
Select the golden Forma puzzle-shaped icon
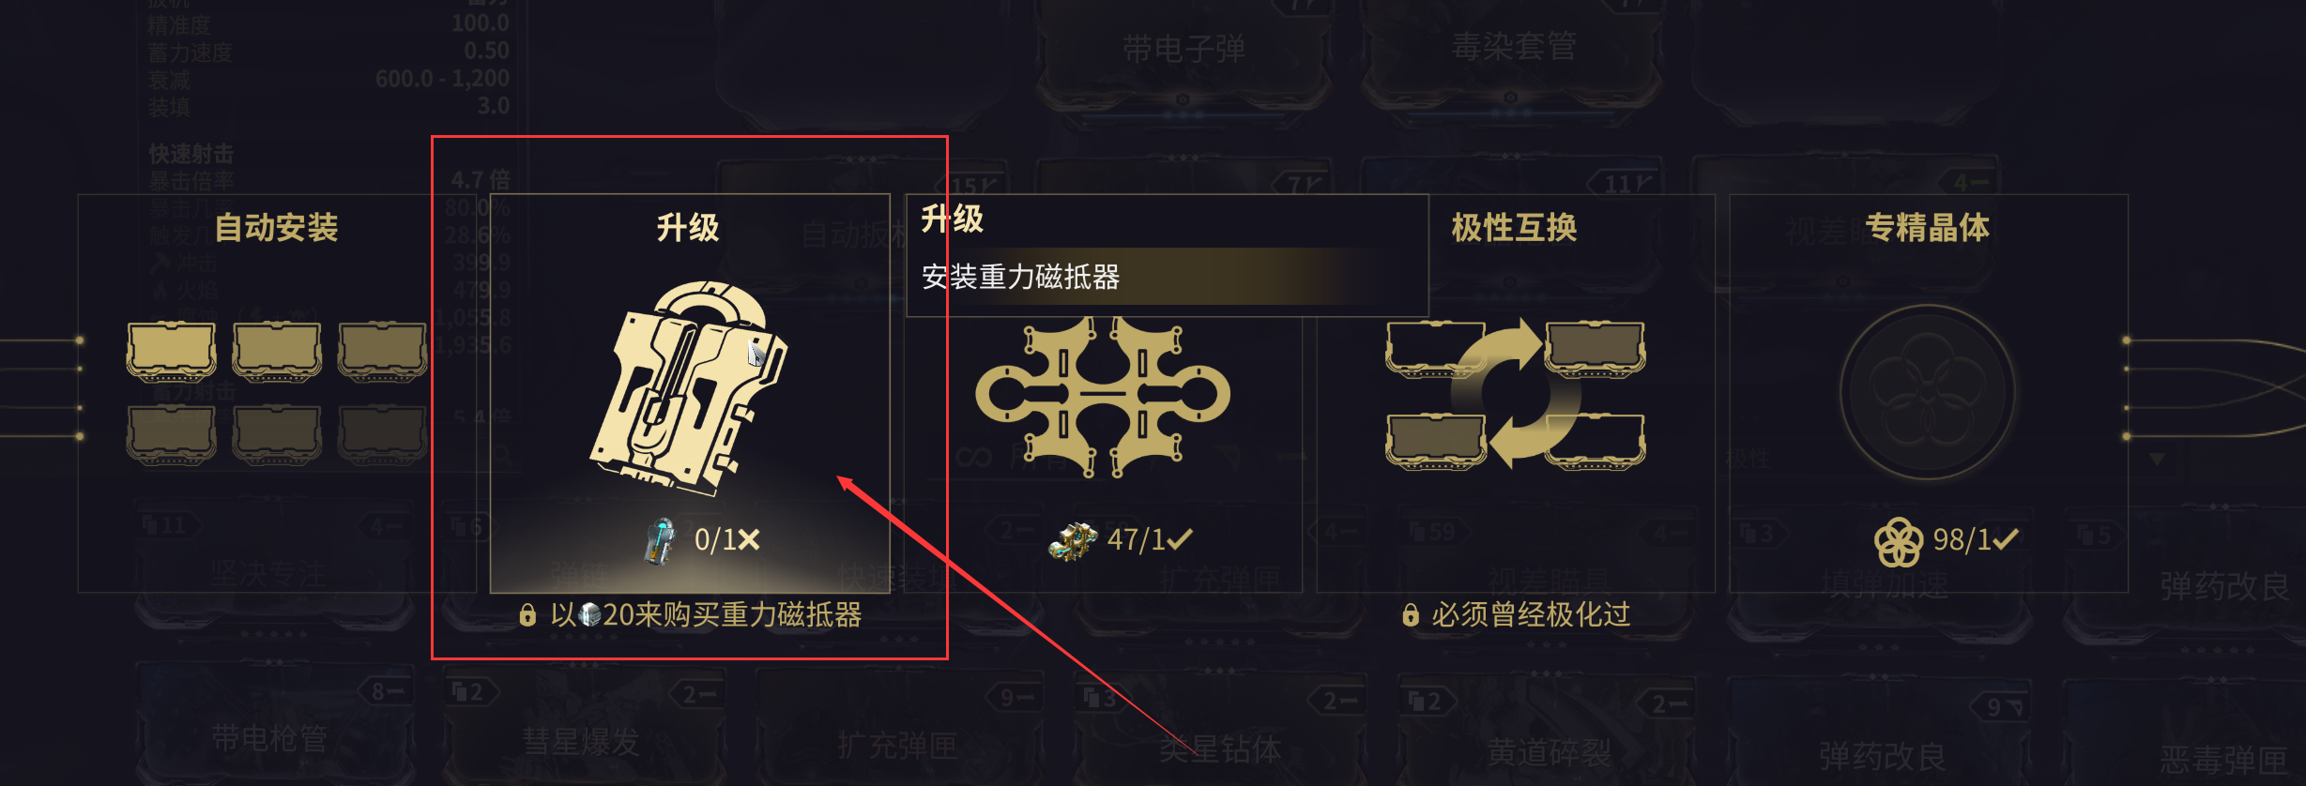click(x=1103, y=397)
